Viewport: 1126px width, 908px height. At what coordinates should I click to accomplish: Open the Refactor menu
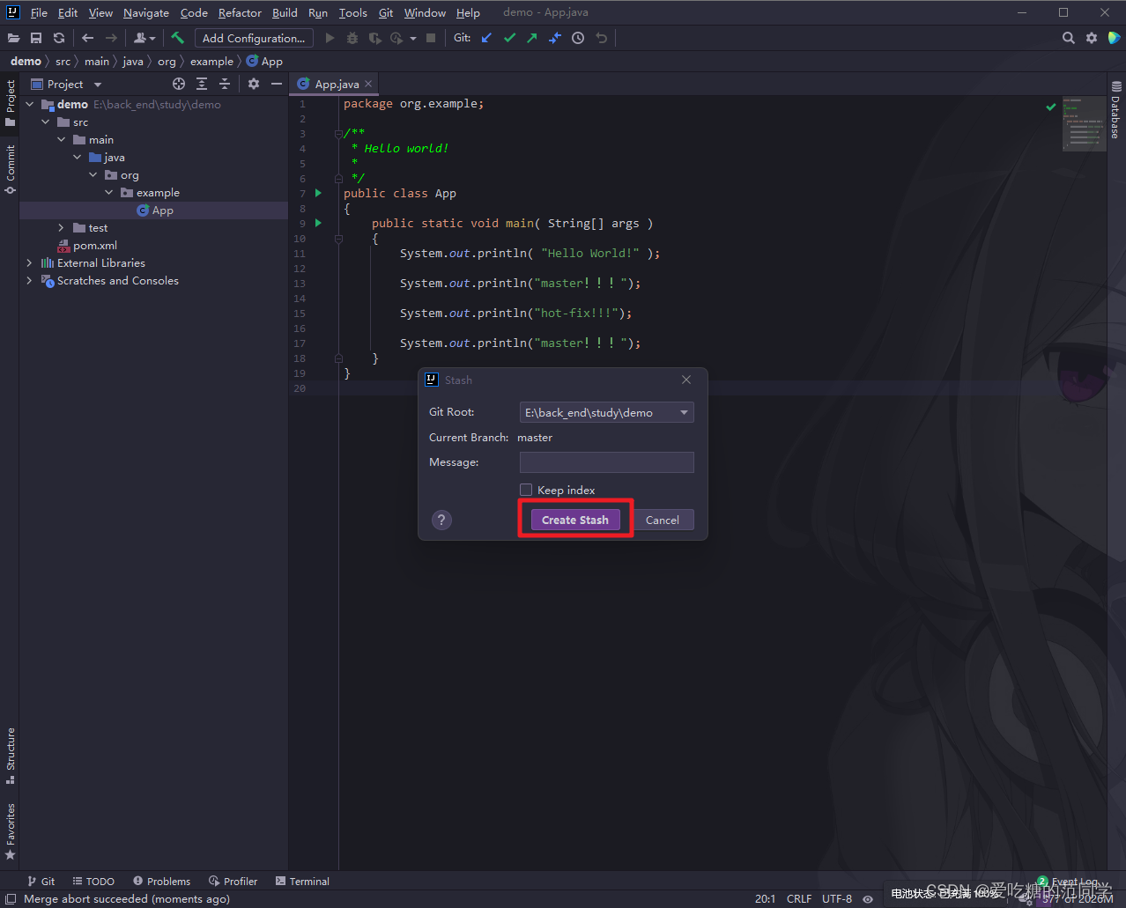pyautogui.click(x=240, y=12)
